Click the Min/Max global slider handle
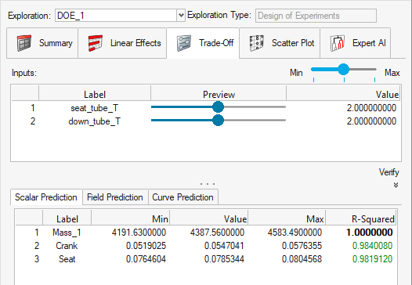The image size is (412, 285). click(343, 70)
